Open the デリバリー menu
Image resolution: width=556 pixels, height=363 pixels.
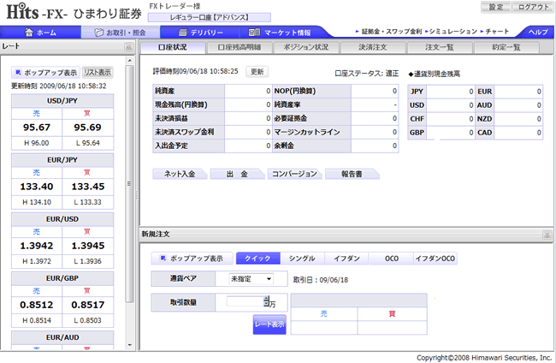point(200,33)
